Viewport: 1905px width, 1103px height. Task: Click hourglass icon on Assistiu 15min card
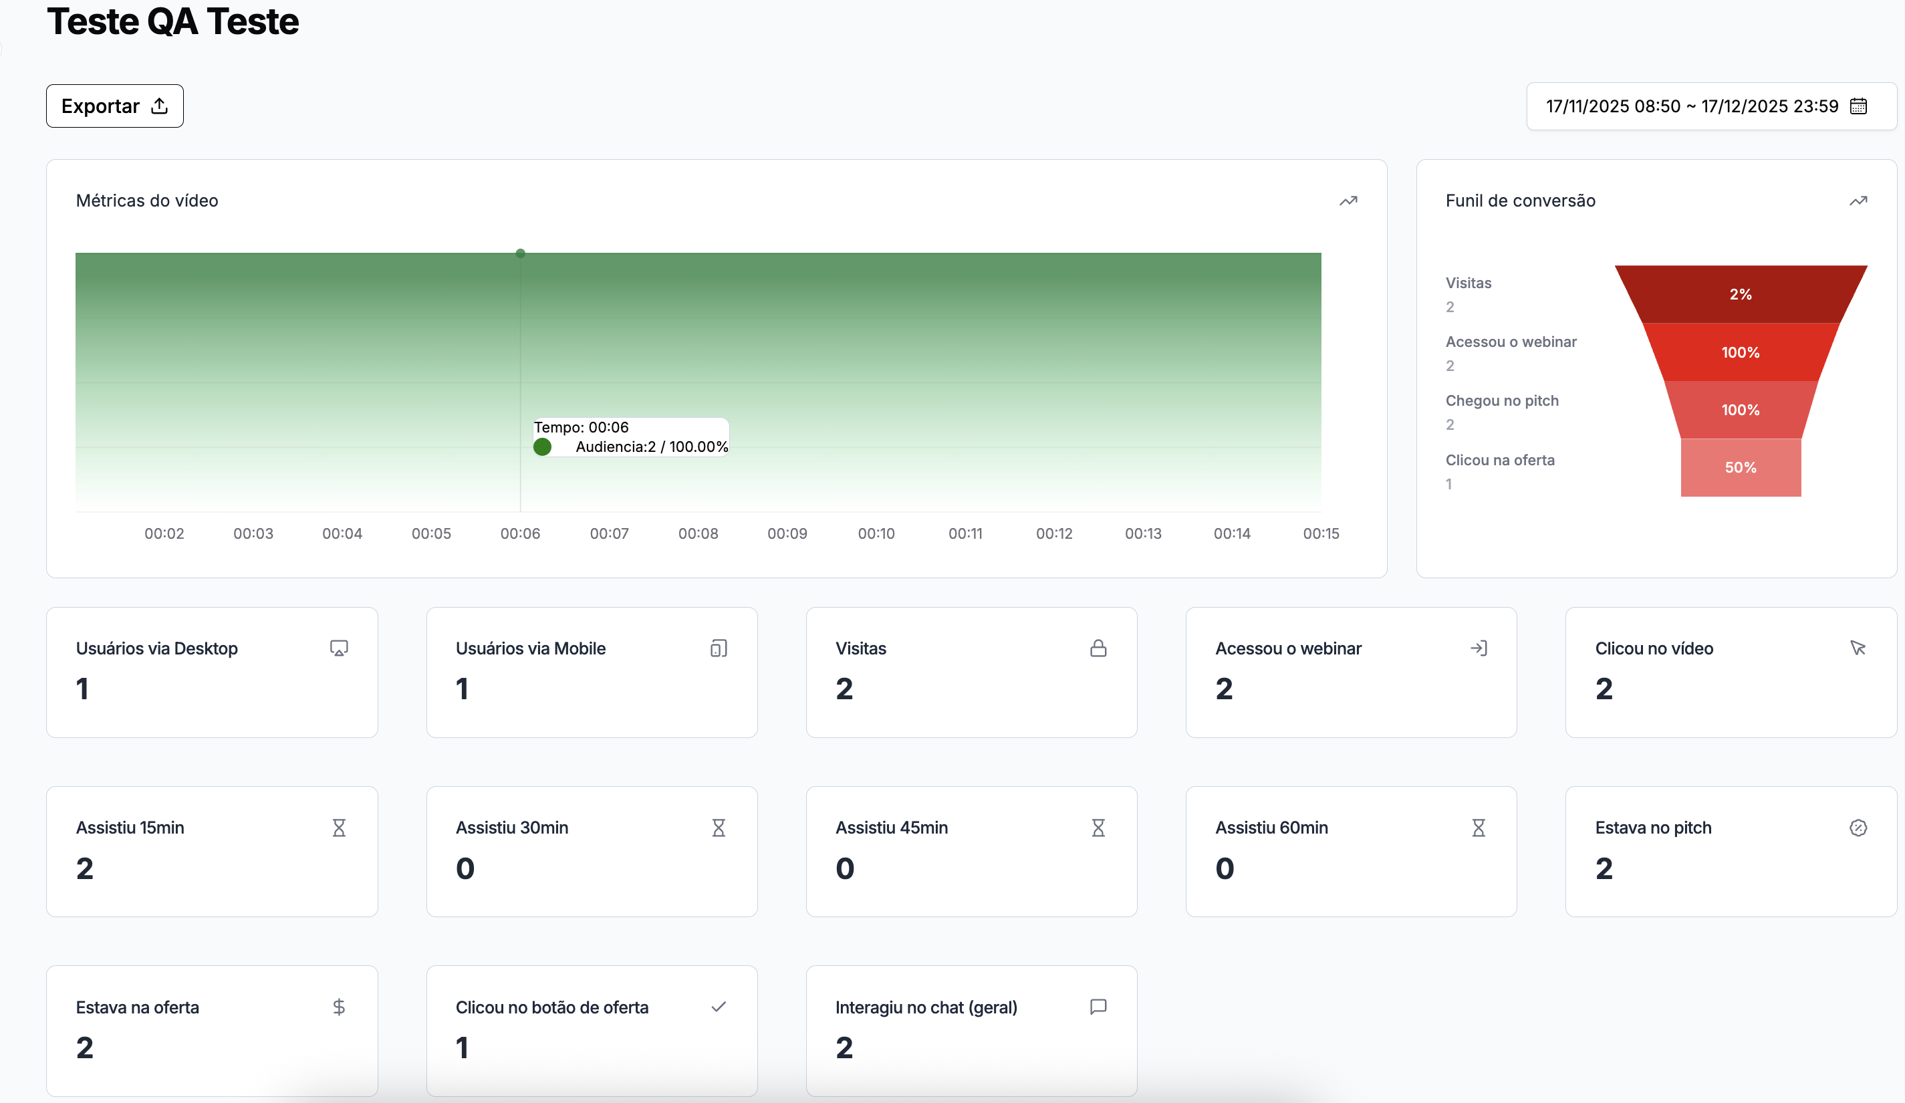point(339,828)
